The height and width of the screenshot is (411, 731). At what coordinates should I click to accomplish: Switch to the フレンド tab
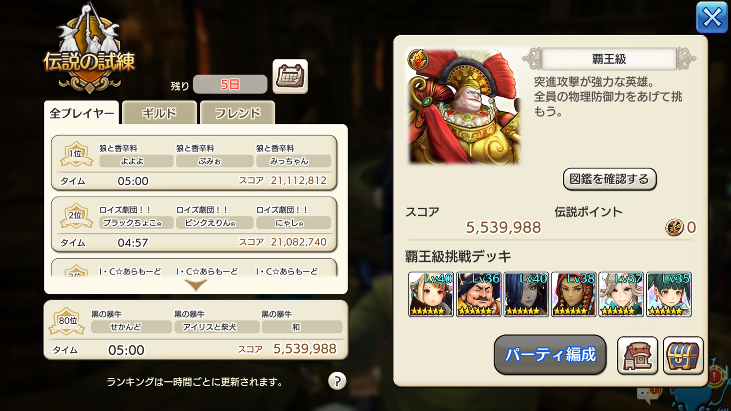point(237,113)
